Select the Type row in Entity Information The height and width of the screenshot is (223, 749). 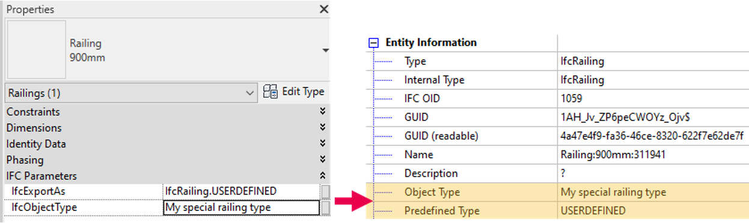[x=557, y=61]
